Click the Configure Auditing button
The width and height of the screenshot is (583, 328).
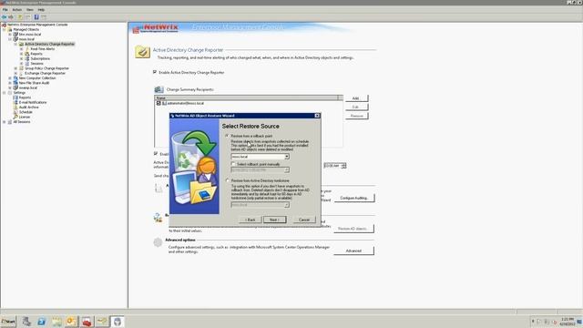click(x=354, y=198)
